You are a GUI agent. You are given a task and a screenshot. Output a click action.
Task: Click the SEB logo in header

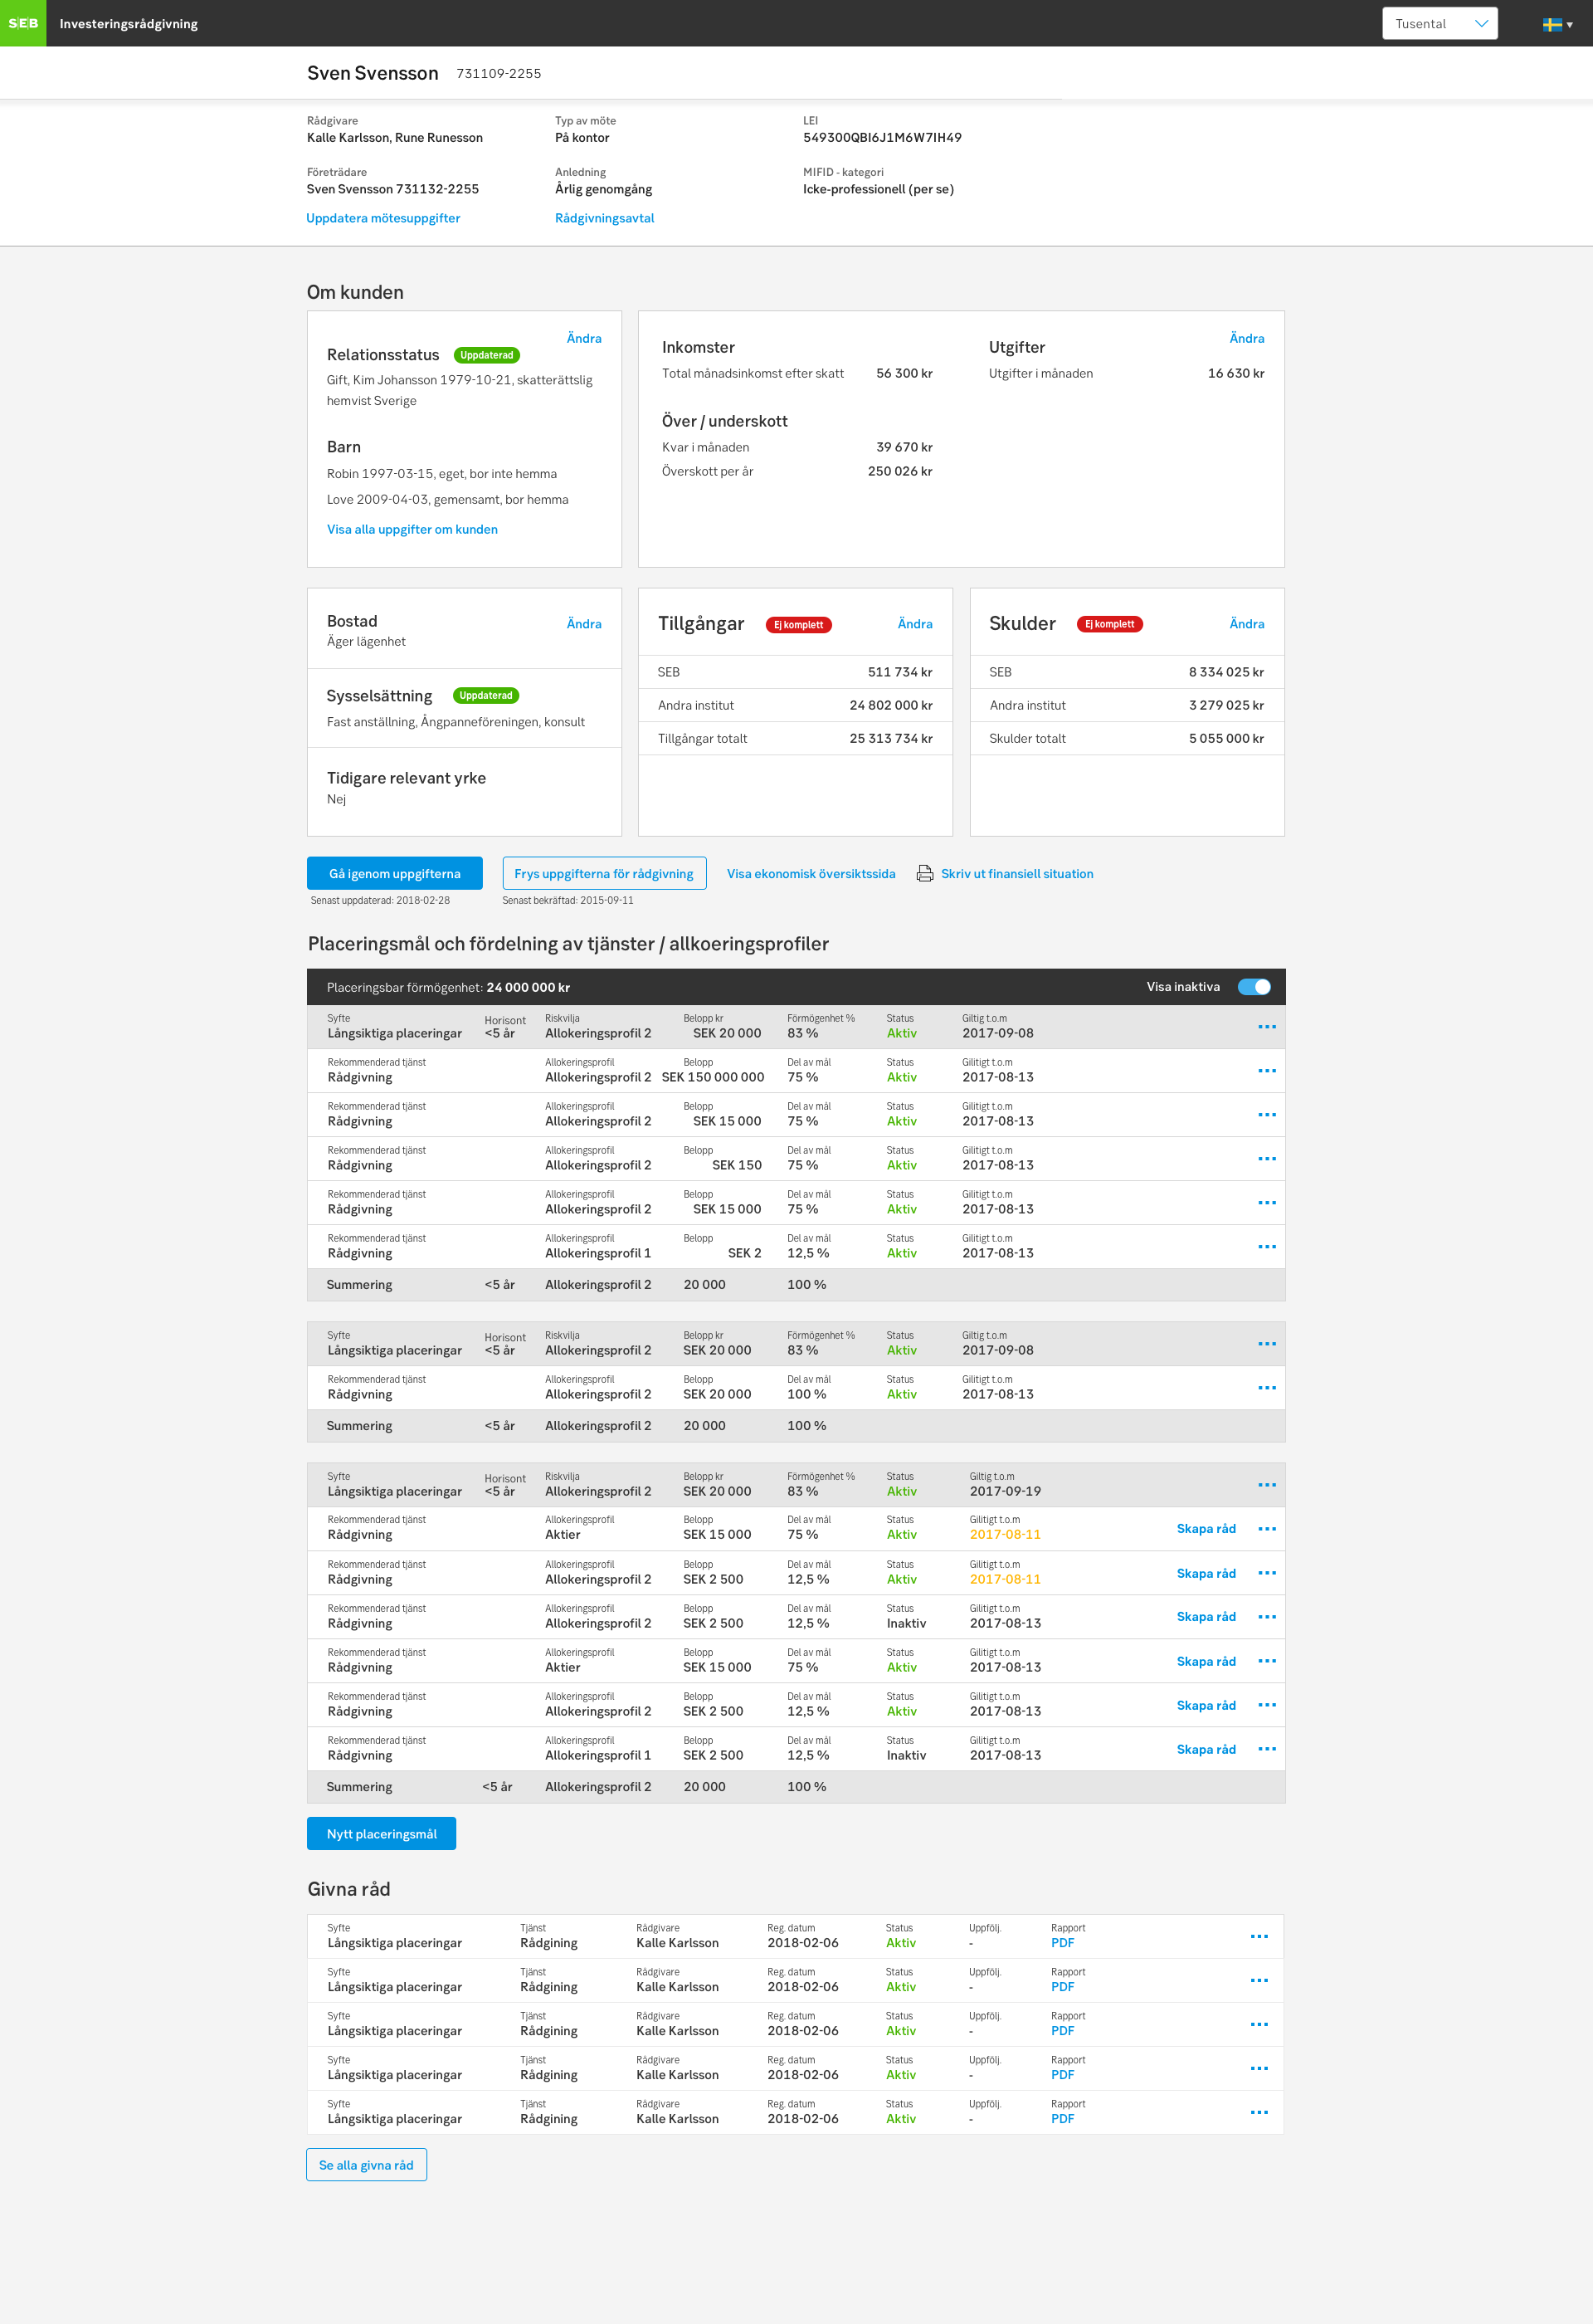coord(23,23)
